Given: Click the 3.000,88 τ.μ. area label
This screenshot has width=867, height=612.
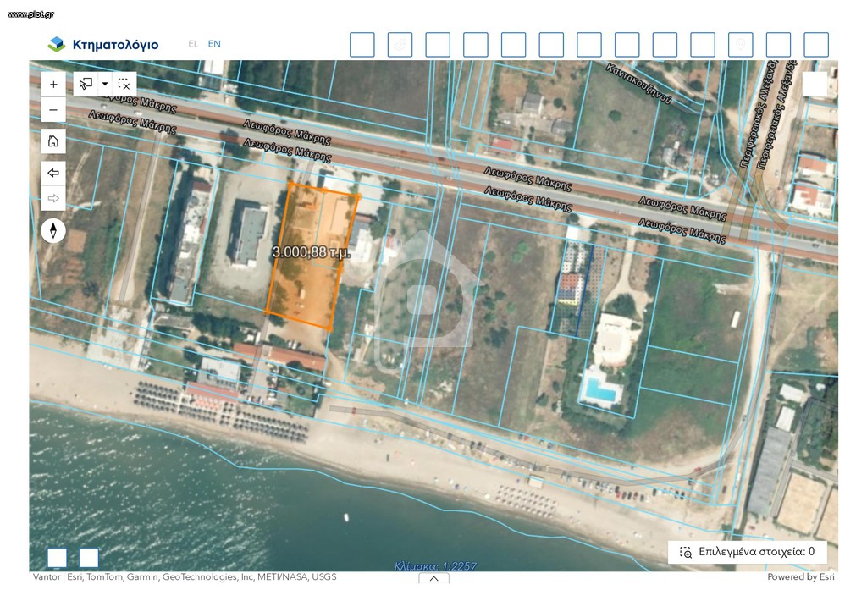Looking at the screenshot, I should (312, 252).
